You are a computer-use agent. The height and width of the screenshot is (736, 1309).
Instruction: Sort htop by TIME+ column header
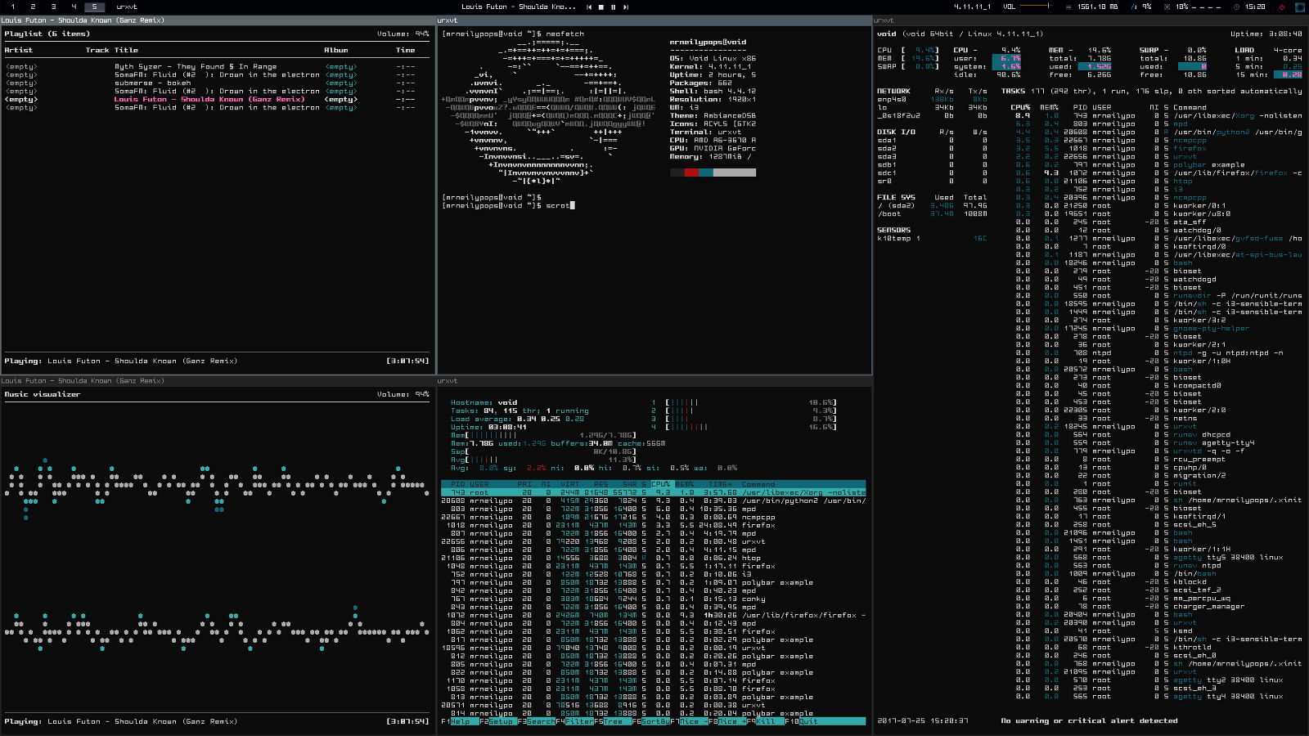click(x=722, y=484)
